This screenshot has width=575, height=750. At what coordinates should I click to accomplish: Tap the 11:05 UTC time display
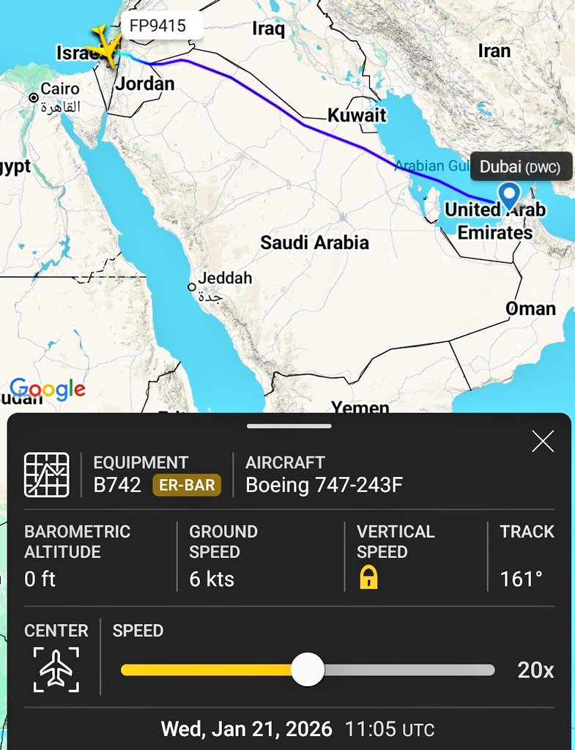389,729
